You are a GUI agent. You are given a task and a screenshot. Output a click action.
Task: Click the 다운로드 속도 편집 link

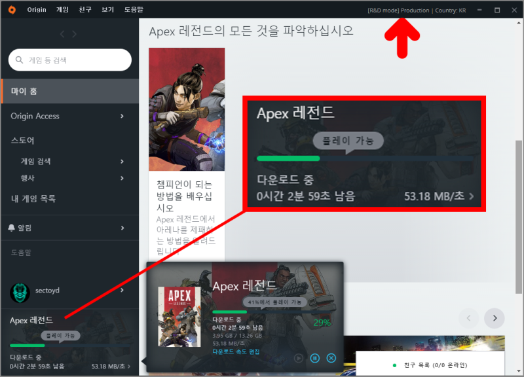tap(236, 351)
